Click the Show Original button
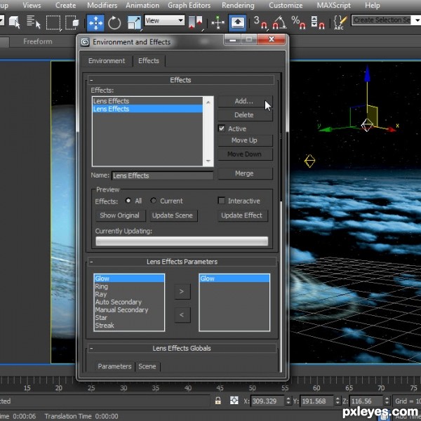The height and width of the screenshot is (421, 421). tap(120, 215)
